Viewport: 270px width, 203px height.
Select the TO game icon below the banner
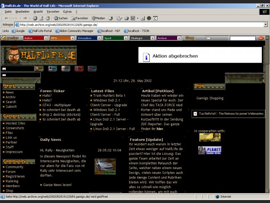point(79,69)
